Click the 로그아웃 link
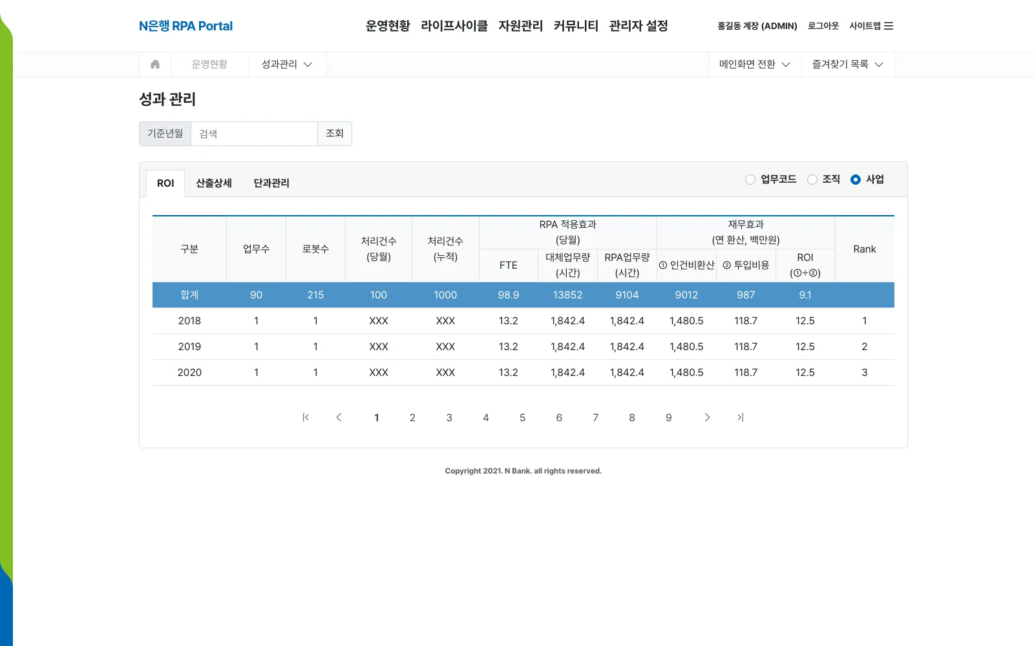Image resolution: width=1034 pixels, height=646 pixels. tap(823, 26)
